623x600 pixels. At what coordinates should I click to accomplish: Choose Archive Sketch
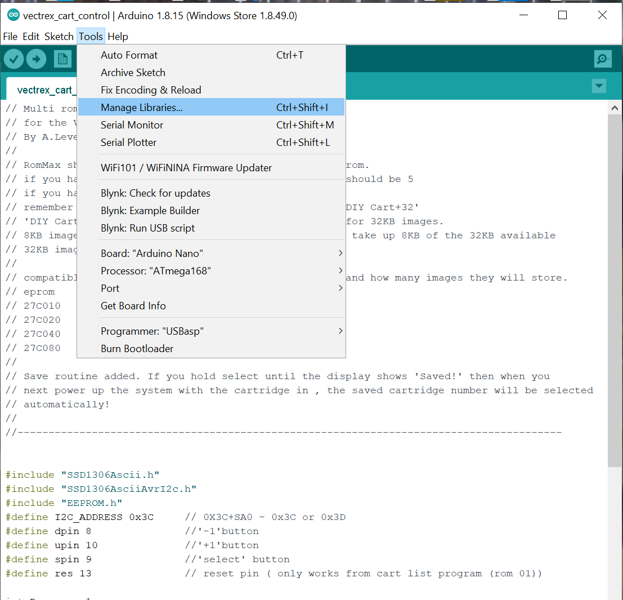point(212,73)
